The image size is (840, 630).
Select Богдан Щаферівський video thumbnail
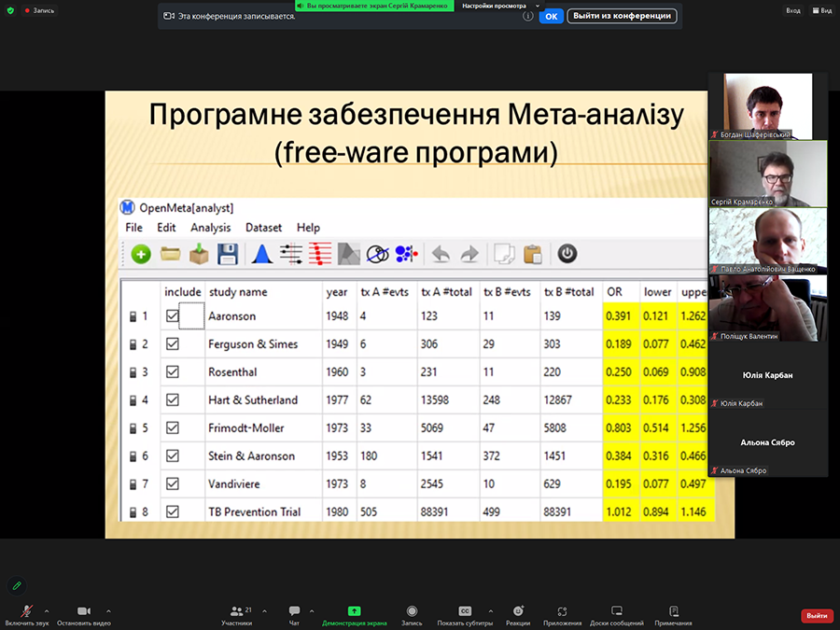768,106
